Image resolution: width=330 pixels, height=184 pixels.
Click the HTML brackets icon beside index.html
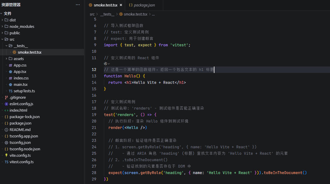(x=6, y=110)
